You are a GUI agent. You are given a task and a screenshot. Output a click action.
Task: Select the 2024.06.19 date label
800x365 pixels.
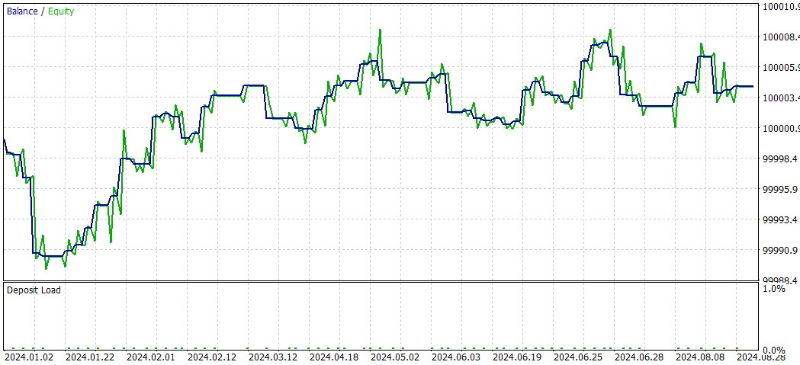[517, 357]
